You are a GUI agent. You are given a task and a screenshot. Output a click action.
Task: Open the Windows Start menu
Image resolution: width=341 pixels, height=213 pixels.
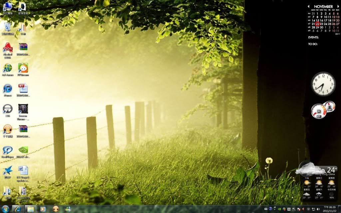5,209
